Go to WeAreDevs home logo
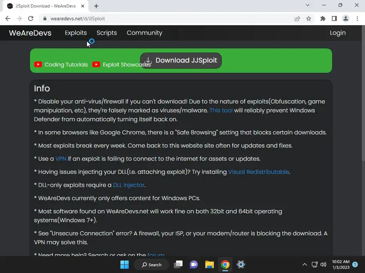Screen dimensions: 365x273 tap(30, 33)
